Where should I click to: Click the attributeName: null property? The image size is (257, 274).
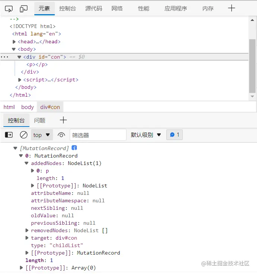point(60,193)
